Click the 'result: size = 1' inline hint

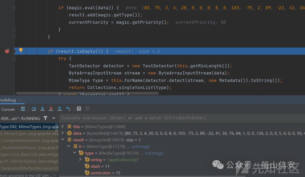137,51
